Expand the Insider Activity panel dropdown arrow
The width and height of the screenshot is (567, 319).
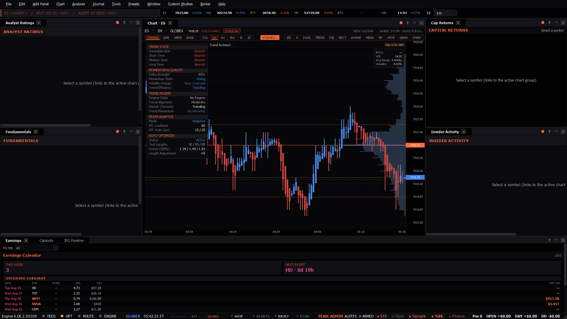point(556,132)
